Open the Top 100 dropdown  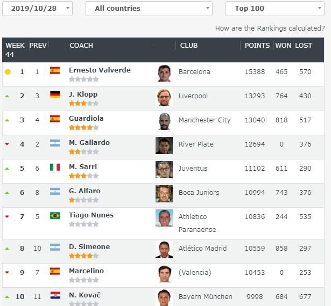(x=274, y=9)
